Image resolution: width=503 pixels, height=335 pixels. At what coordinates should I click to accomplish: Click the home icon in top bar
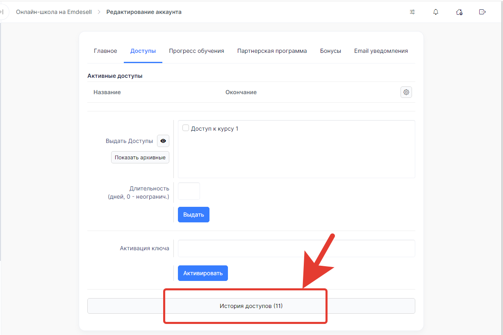tap(459, 12)
